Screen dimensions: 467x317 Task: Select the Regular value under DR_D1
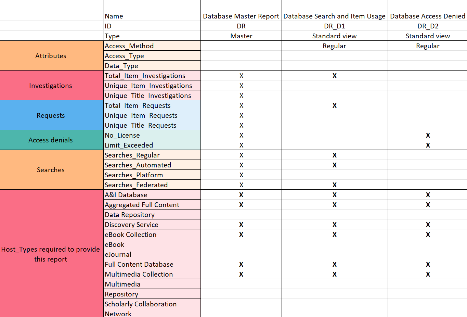coord(334,46)
